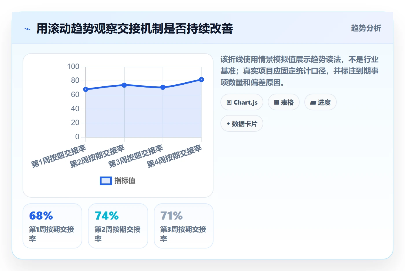Click the Chart.js tag chip
This screenshot has height=271, width=405.
click(242, 102)
